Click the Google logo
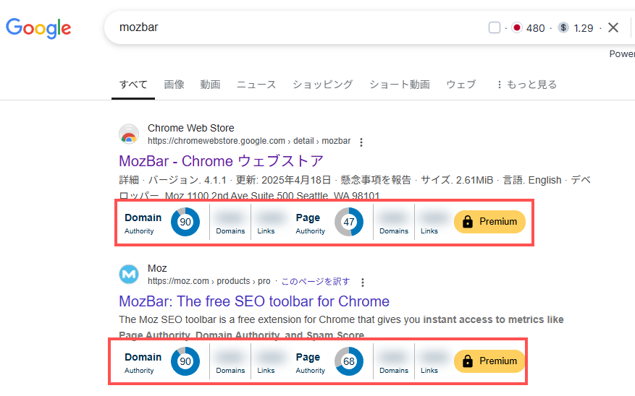This screenshot has width=635, height=396. (x=38, y=28)
